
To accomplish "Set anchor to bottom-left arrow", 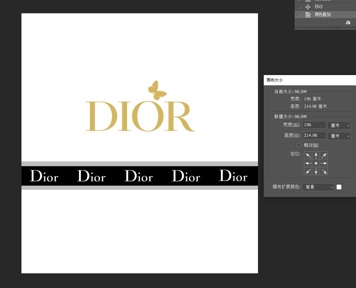I will [x=308, y=171].
